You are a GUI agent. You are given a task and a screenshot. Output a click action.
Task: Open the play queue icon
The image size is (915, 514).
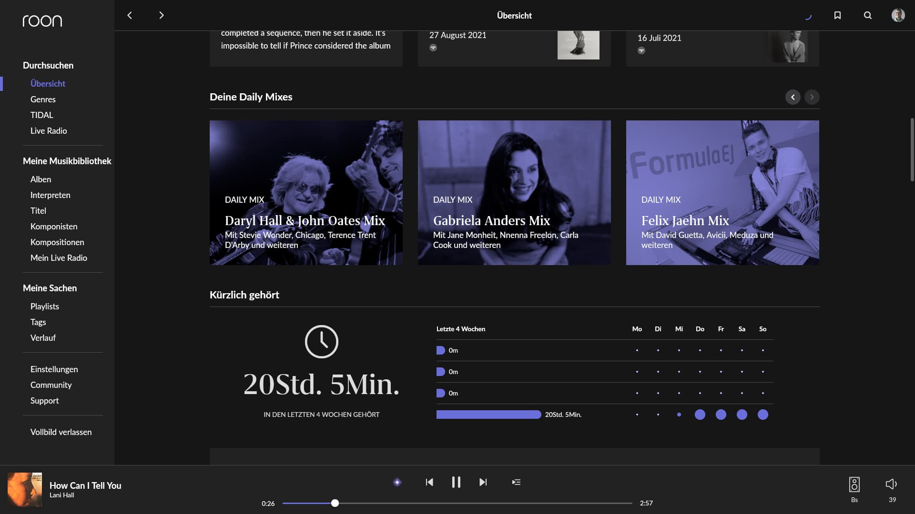click(516, 482)
